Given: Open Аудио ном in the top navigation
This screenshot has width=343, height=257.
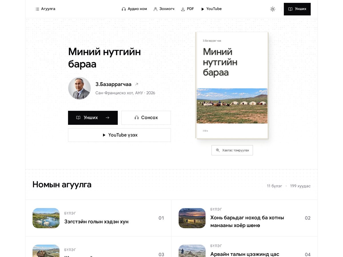Looking at the screenshot, I should [x=134, y=9].
